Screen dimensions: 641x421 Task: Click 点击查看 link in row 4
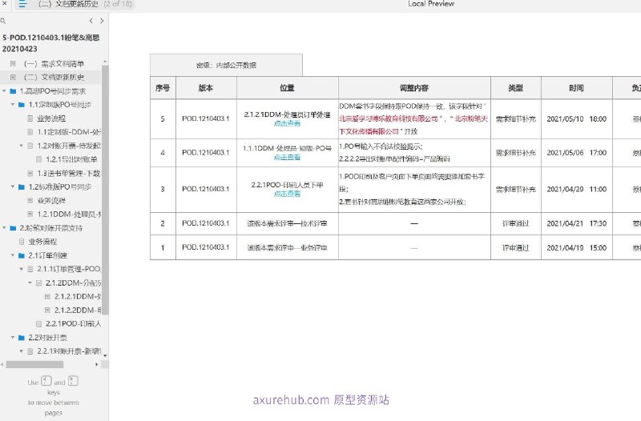(287, 157)
